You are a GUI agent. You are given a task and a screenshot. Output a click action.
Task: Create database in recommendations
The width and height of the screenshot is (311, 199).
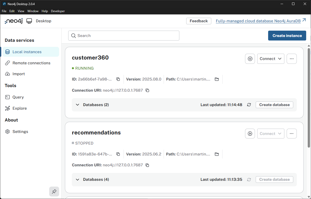[274, 180]
